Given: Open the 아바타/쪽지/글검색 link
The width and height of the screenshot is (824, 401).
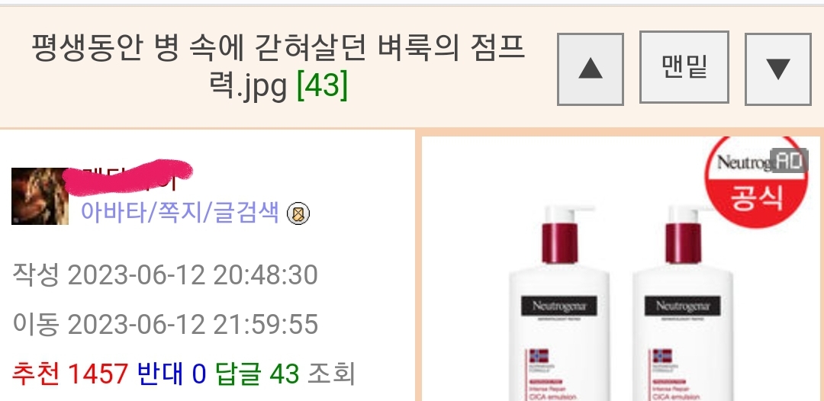Looking at the screenshot, I should pyautogui.click(x=180, y=213).
